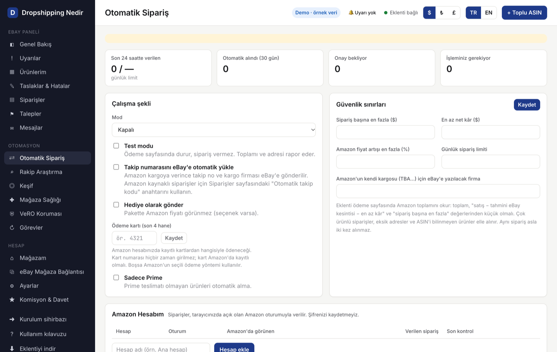Click the Sipariş başına en fazla ($) field
The width and height of the screenshot is (557, 352).
coord(385,132)
